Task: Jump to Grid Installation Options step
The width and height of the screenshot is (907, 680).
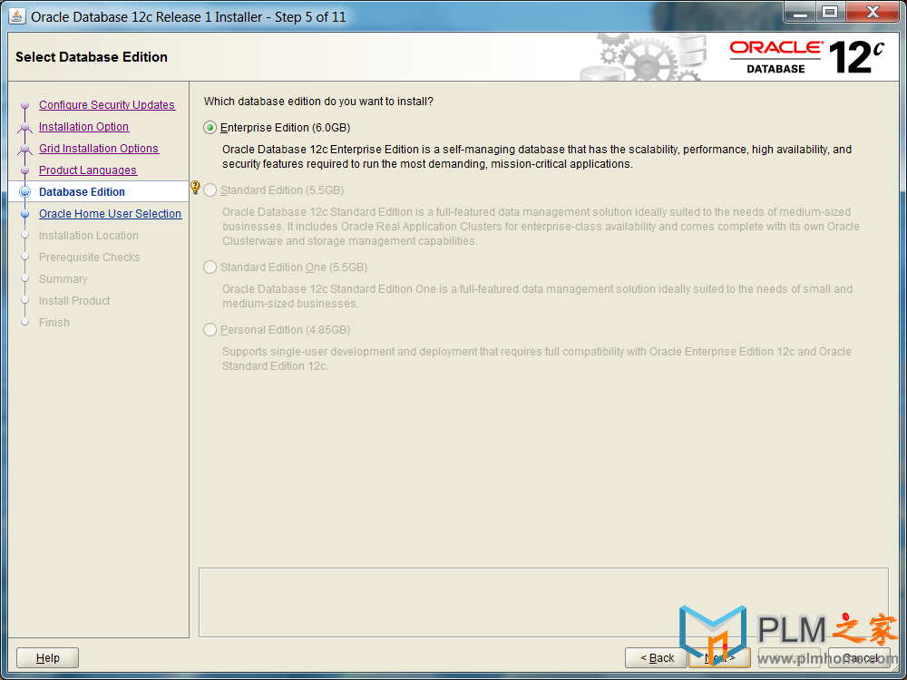Action: pos(99,149)
